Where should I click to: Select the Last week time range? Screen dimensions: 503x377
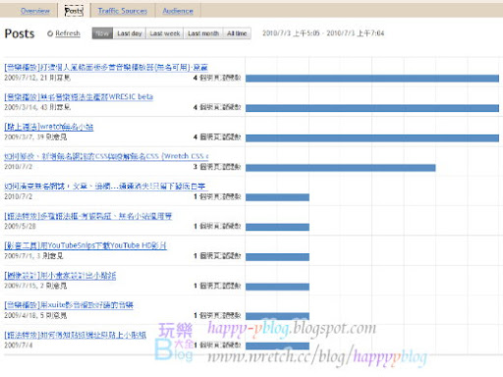coord(165,33)
